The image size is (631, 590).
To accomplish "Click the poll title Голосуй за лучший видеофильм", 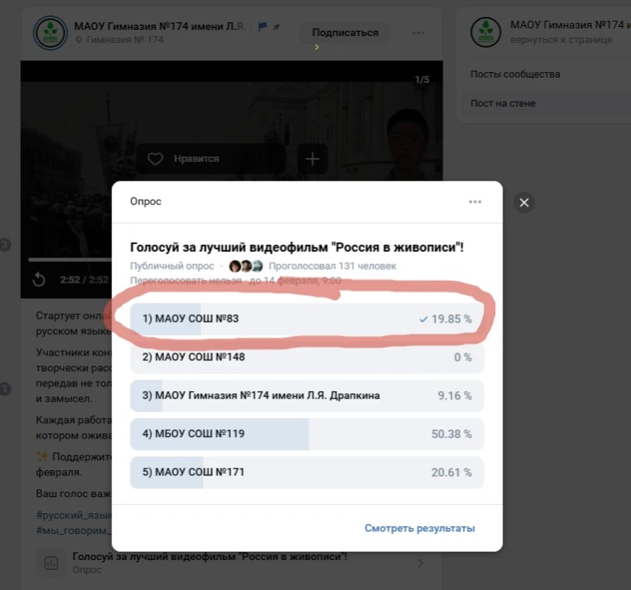I will [296, 247].
